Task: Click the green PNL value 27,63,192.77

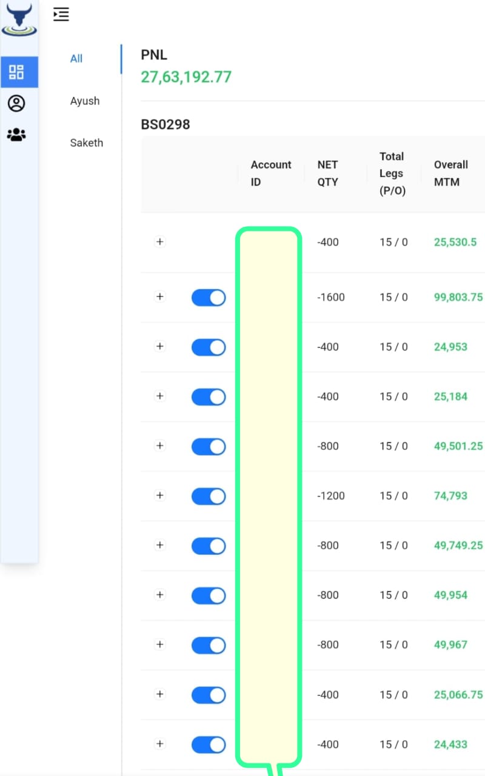Action: point(186,77)
